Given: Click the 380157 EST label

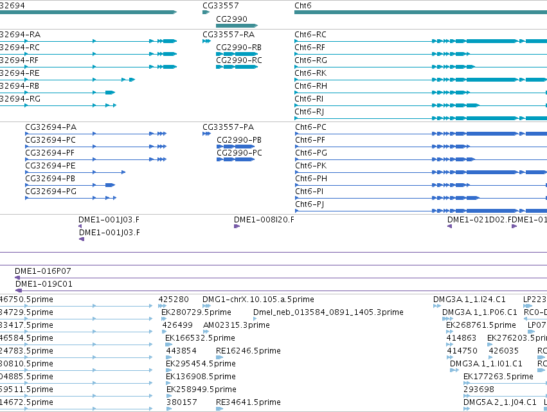Looking at the screenshot, I should pos(182,402).
